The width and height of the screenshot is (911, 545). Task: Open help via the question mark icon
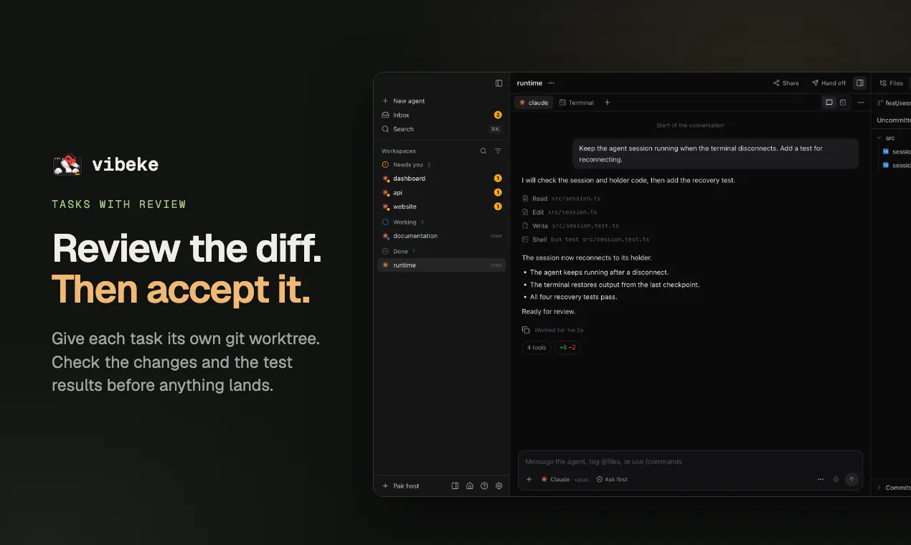tap(484, 486)
